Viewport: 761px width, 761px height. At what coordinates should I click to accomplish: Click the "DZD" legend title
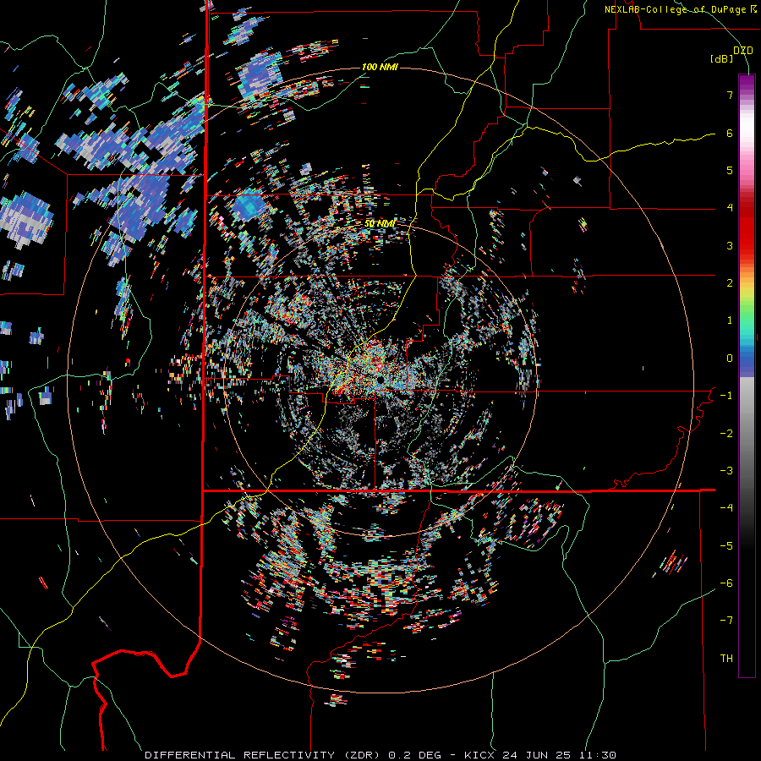(x=743, y=51)
